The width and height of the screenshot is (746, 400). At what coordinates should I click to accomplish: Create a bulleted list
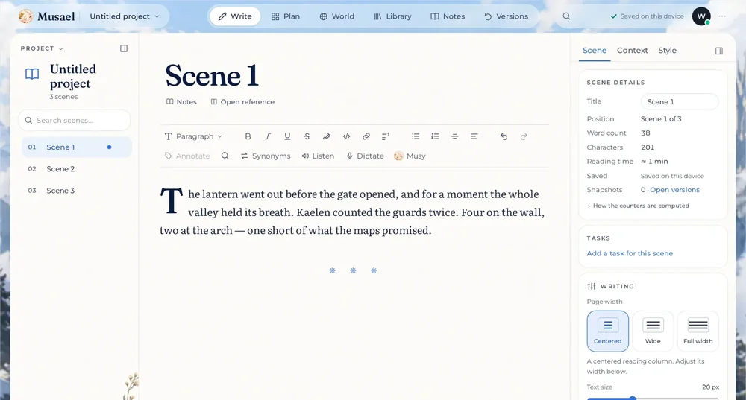416,136
